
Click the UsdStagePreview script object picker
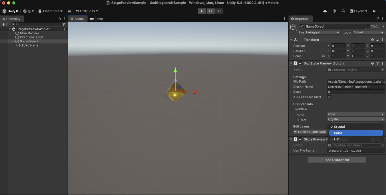click(x=382, y=70)
